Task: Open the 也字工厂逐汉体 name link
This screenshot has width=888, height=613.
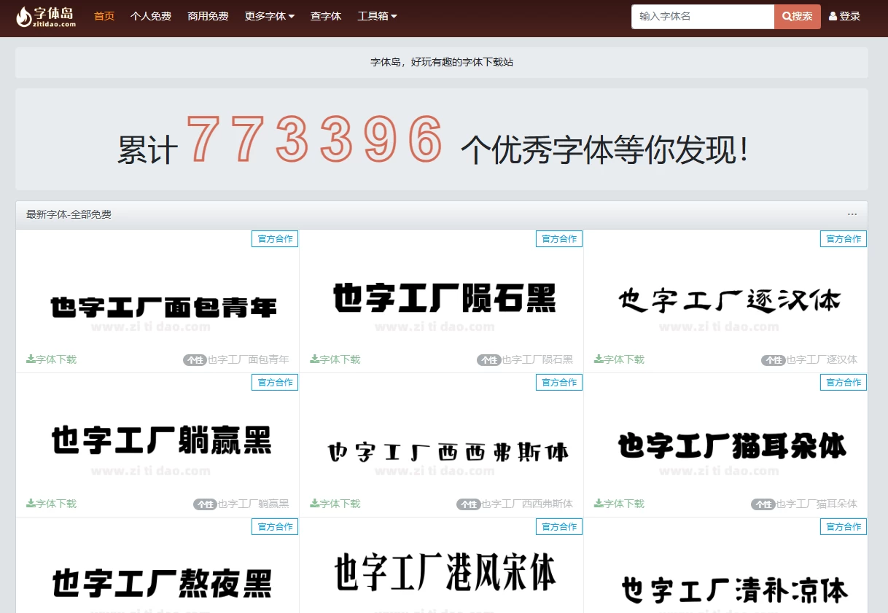Action: pyautogui.click(x=822, y=359)
